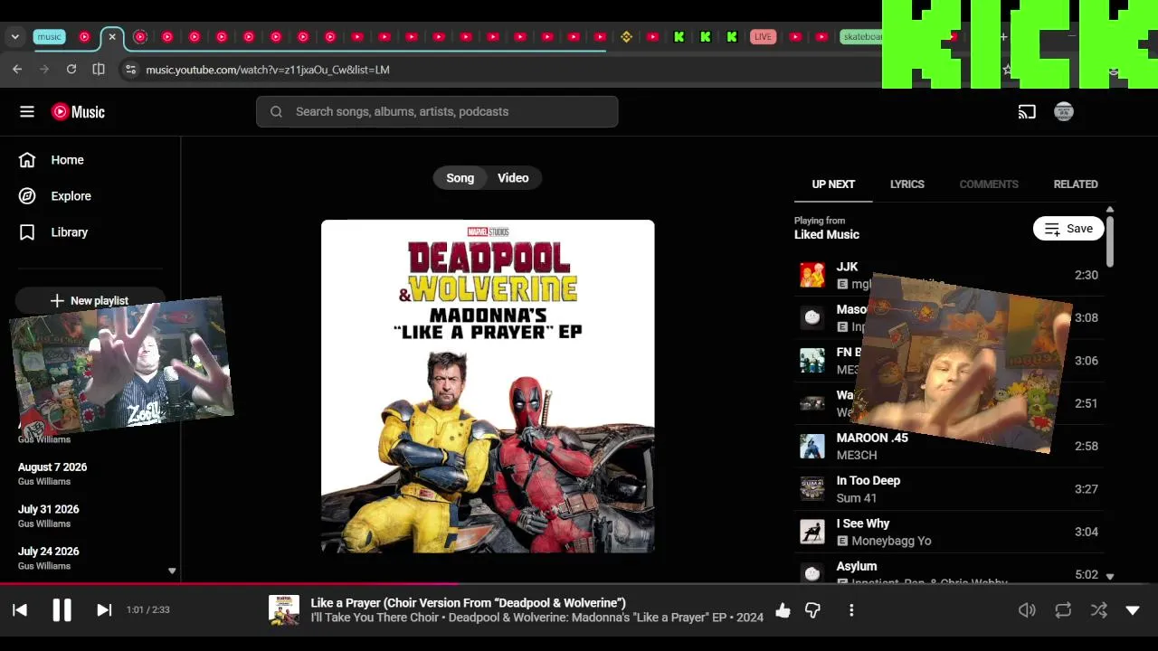Open the Sum 41 artist link
Viewport: 1158px width, 651px height.
pos(857,498)
